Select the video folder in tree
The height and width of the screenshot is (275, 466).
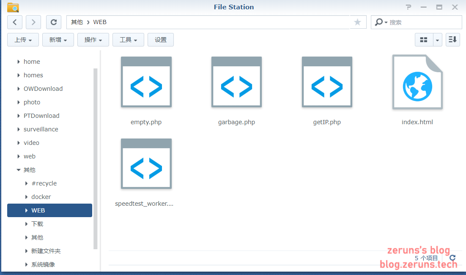31,143
